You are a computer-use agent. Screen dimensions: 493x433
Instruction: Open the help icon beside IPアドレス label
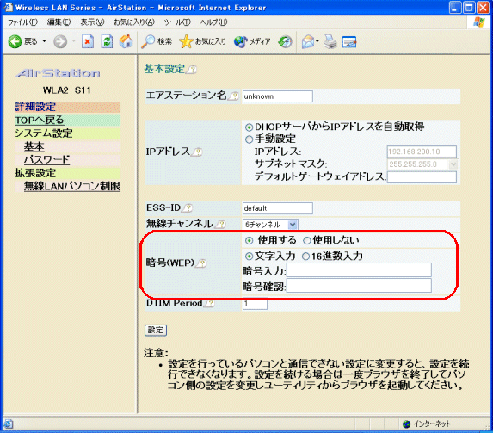[197, 152]
